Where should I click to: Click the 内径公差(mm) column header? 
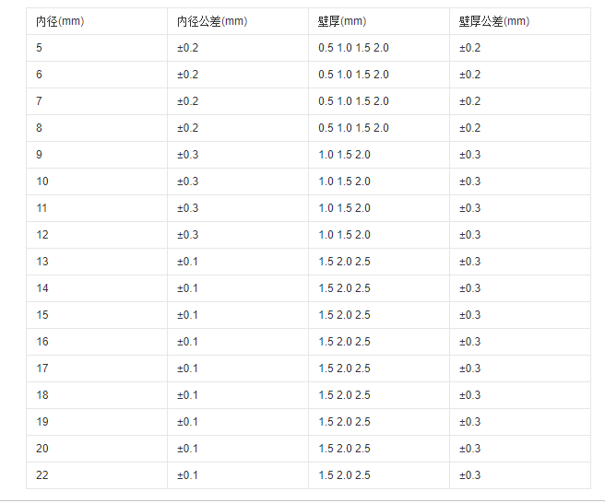[211, 21]
